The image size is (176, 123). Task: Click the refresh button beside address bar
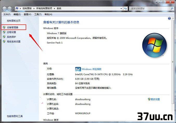click(125, 9)
